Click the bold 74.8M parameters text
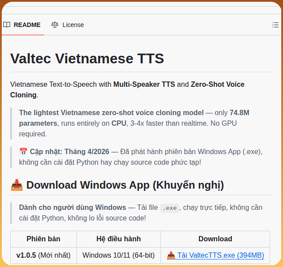This screenshot has height=267, width=283. (x=239, y=112)
